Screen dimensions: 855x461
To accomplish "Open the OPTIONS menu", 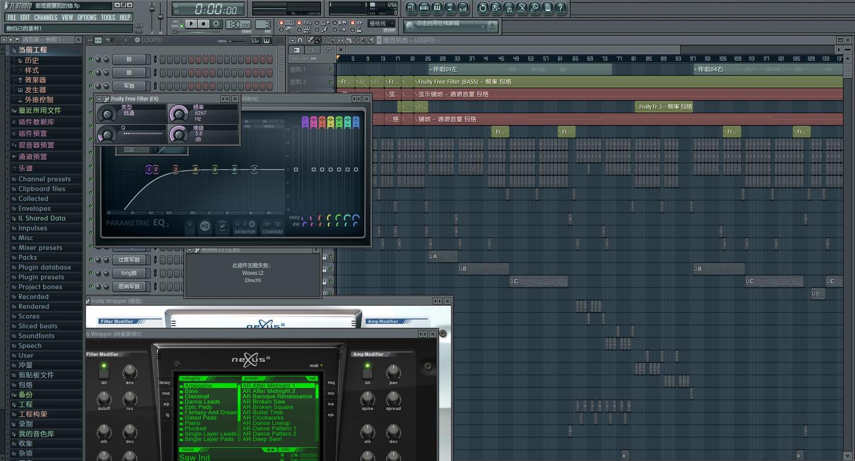I will click(87, 17).
